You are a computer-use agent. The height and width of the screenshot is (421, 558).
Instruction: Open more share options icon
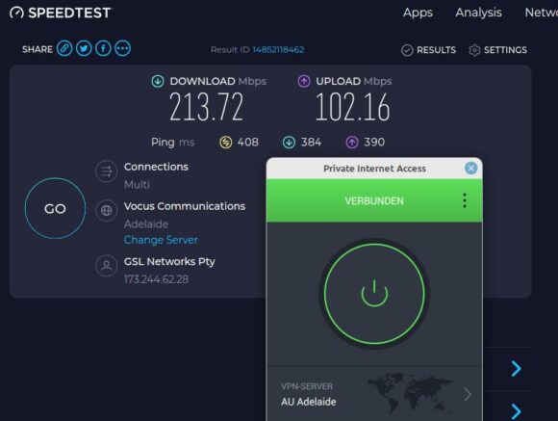point(123,48)
